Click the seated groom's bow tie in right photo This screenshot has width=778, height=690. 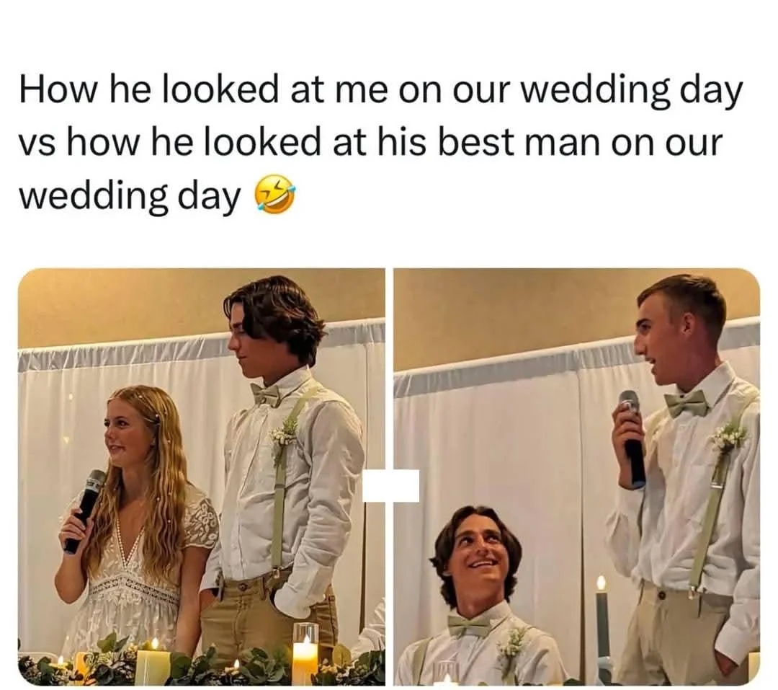click(470, 625)
